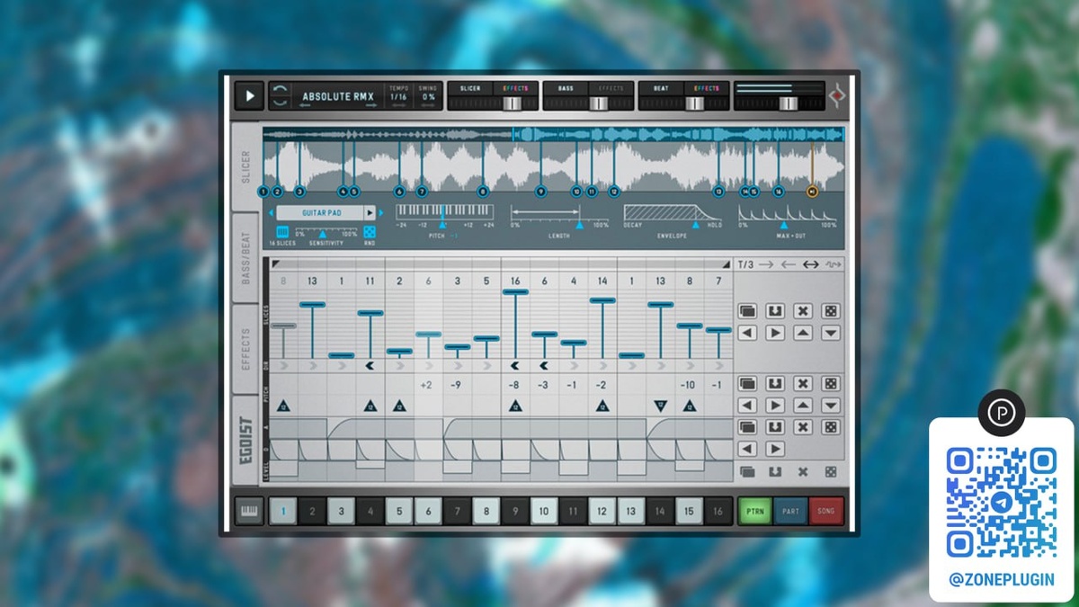Viewport: 1079px width, 607px height.
Task: Select ping-pong double arrow direction
Action: coord(811,264)
